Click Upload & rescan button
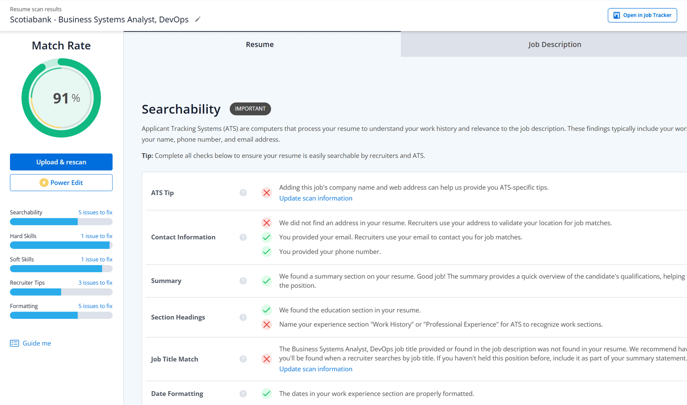This screenshot has height=405, width=687. (x=61, y=162)
